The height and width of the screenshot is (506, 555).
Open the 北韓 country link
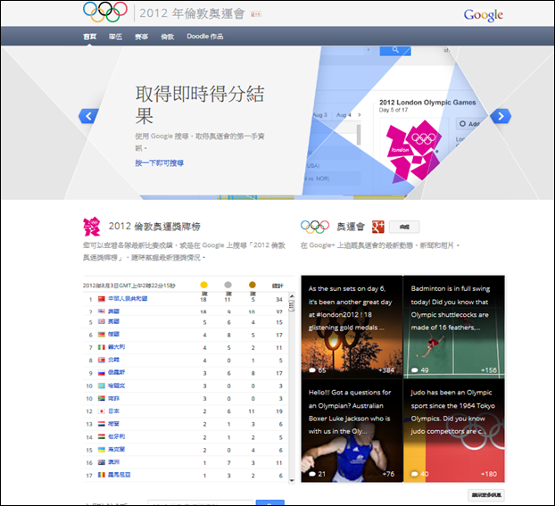coord(113,360)
